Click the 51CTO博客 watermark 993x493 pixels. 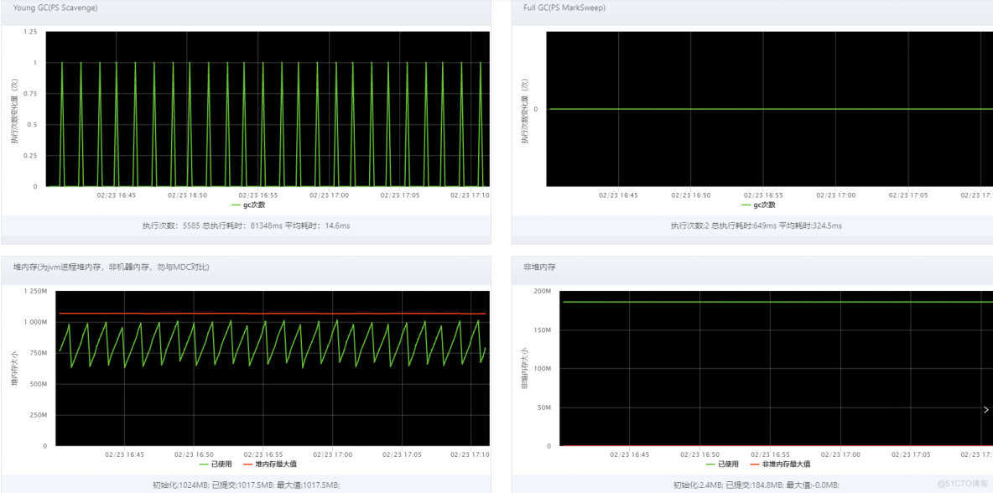point(963,484)
